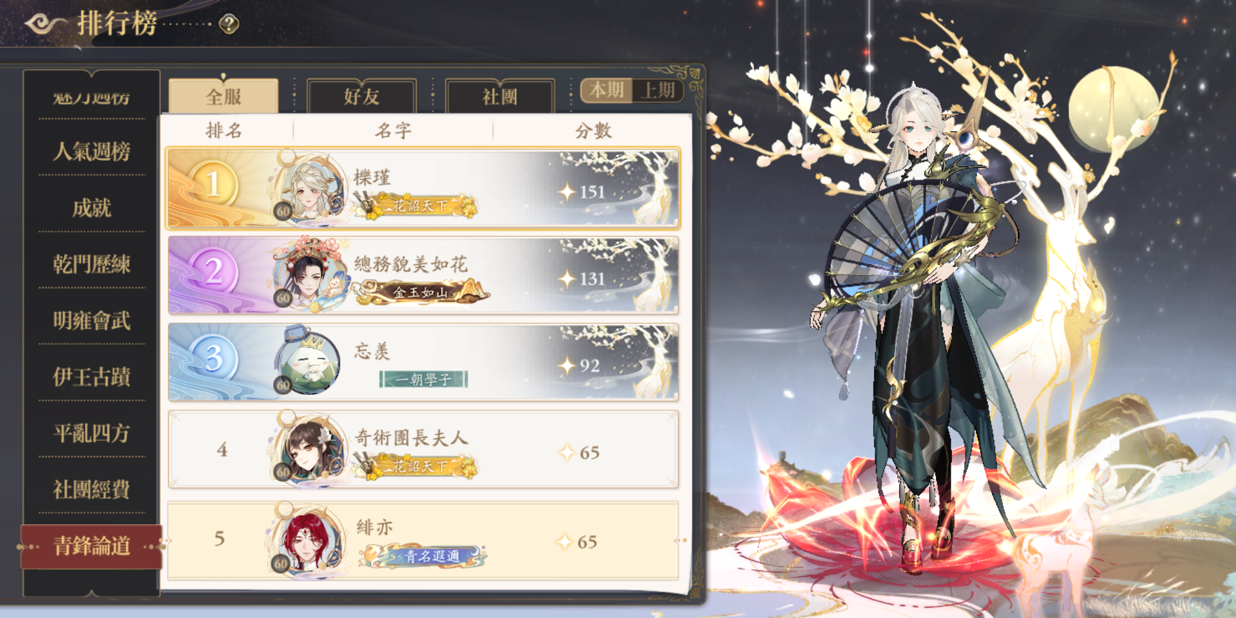
Task: Open the help question mark icon
Action: point(229,24)
